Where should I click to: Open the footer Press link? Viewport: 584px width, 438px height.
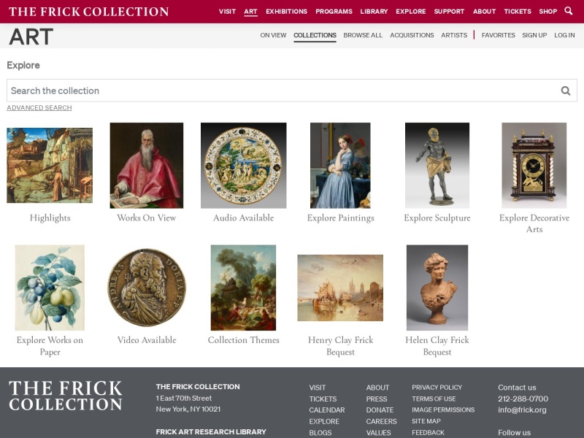377,399
